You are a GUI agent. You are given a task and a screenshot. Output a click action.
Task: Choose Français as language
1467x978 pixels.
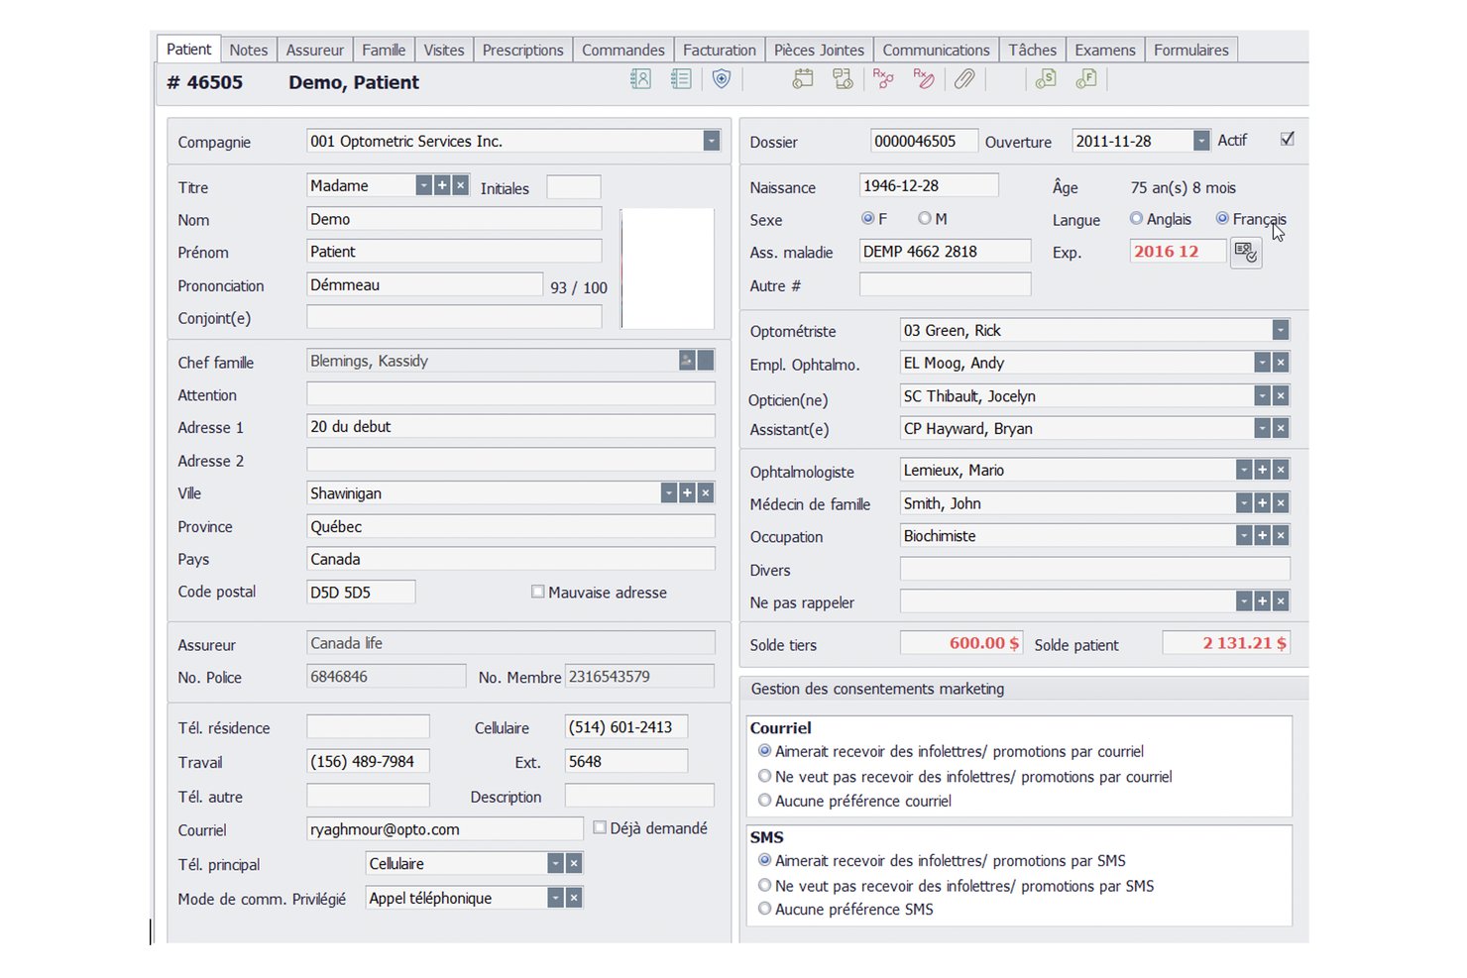[1222, 218]
